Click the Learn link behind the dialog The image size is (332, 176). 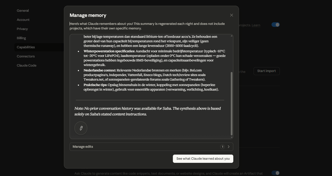[256, 25]
